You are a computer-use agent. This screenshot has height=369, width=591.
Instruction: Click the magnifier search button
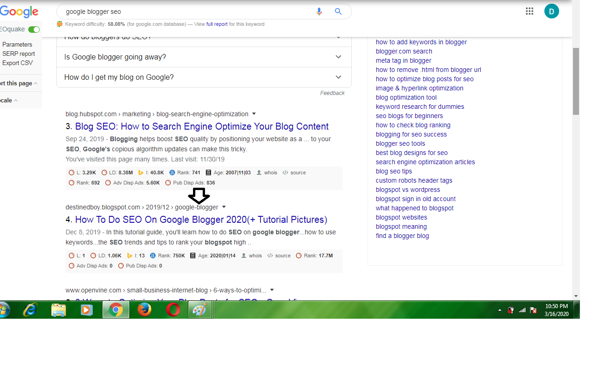(x=338, y=12)
